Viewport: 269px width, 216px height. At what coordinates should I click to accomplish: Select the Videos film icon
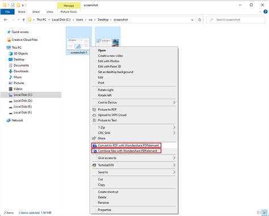coord(11,89)
